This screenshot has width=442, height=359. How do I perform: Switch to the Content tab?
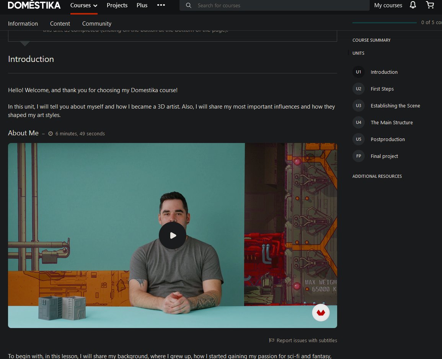click(60, 24)
